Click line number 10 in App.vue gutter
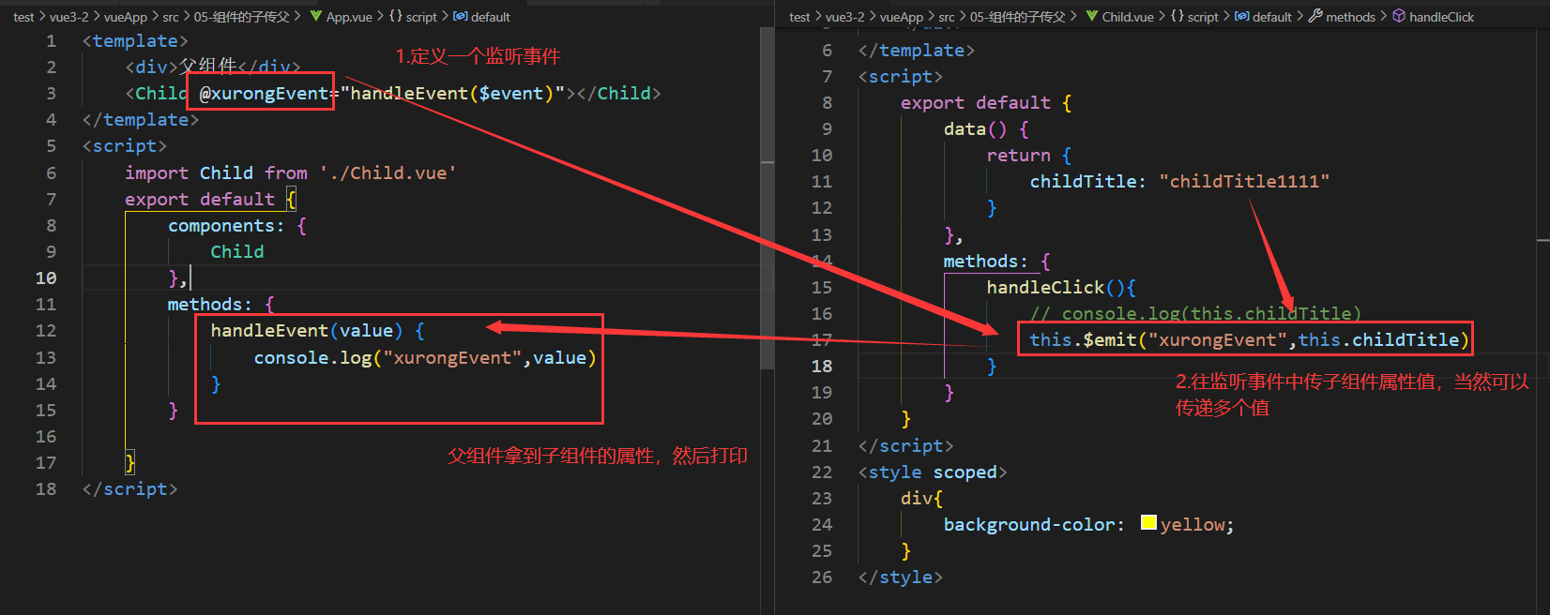Viewport: 1550px width, 615px height. click(46, 277)
